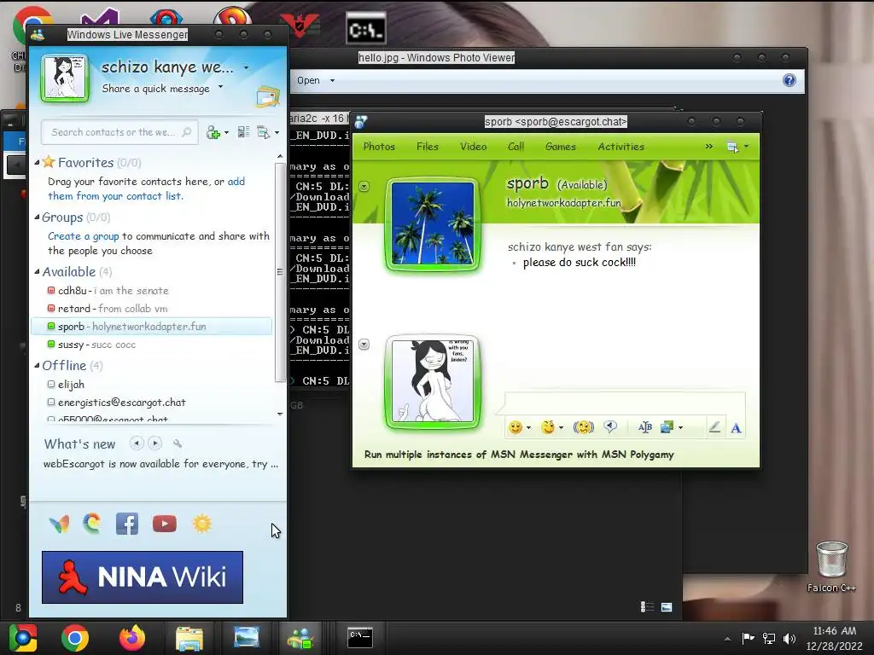The height and width of the screenshot is (655, 874).
Task: Click the MSN butterfly icon at bottom
Action: pos(60,524)
